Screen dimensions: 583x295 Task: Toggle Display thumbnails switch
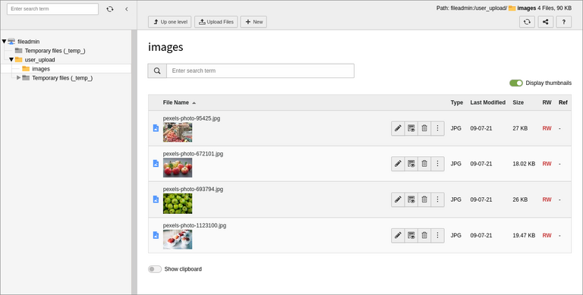(516, 83)
